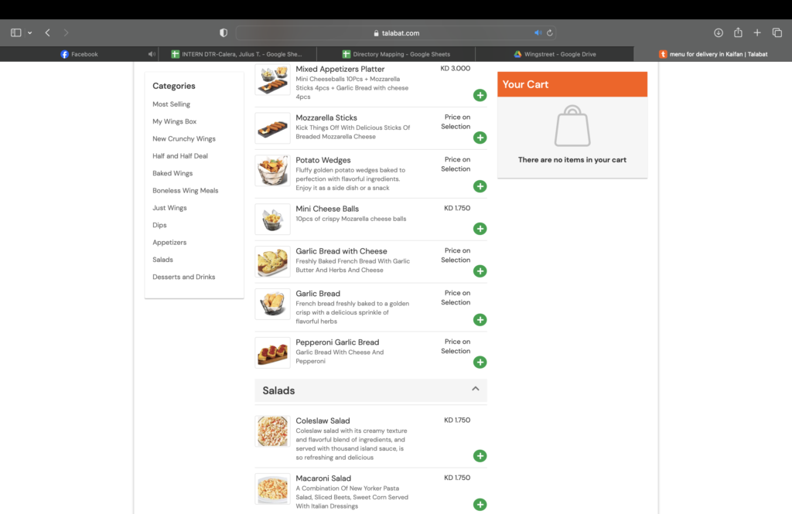Go to Desserts and Drinks category
Screen dimensions: 792x514
click(x=184, y=277)
